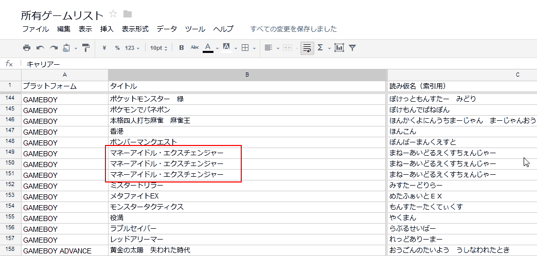Open the 10pt font size selector
The image size is (537, 256).
coord(158,48)
